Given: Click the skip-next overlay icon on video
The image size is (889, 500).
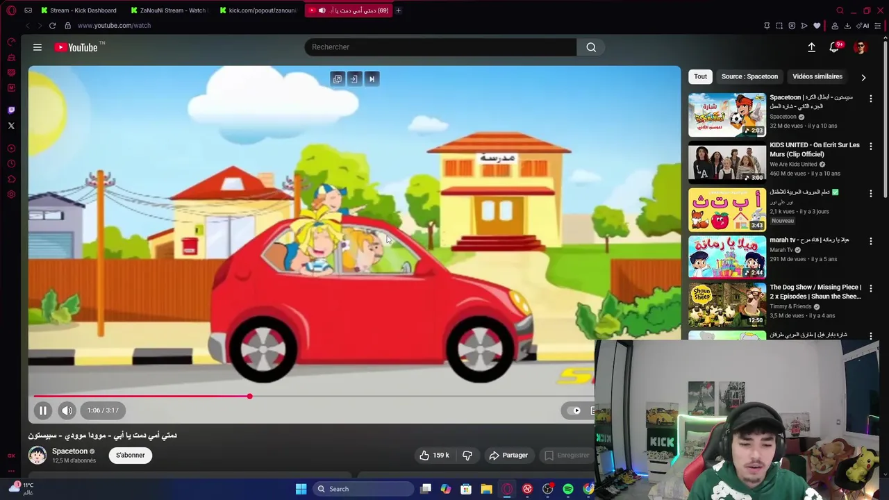Looking at the screenshot, I should click(x=372, y=79).
